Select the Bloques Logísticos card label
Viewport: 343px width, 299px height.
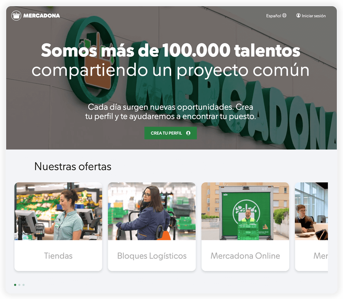click(152, 256)
